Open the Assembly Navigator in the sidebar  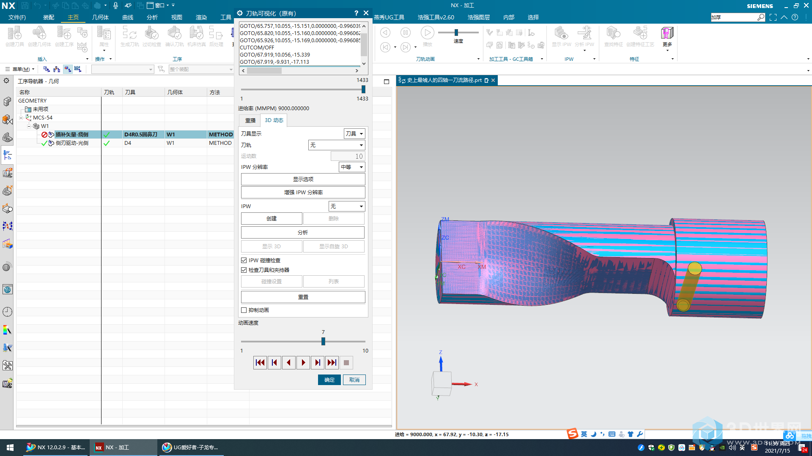tap(7, 102)
